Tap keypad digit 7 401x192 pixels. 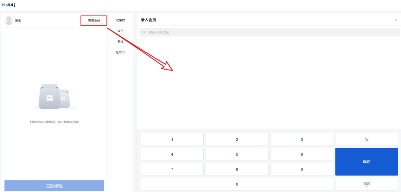pos(172,169)
